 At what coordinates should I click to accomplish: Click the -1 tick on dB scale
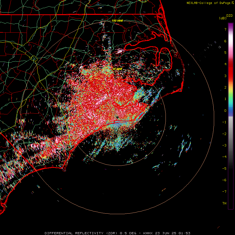pyautogui.click(x=224, y=122)
